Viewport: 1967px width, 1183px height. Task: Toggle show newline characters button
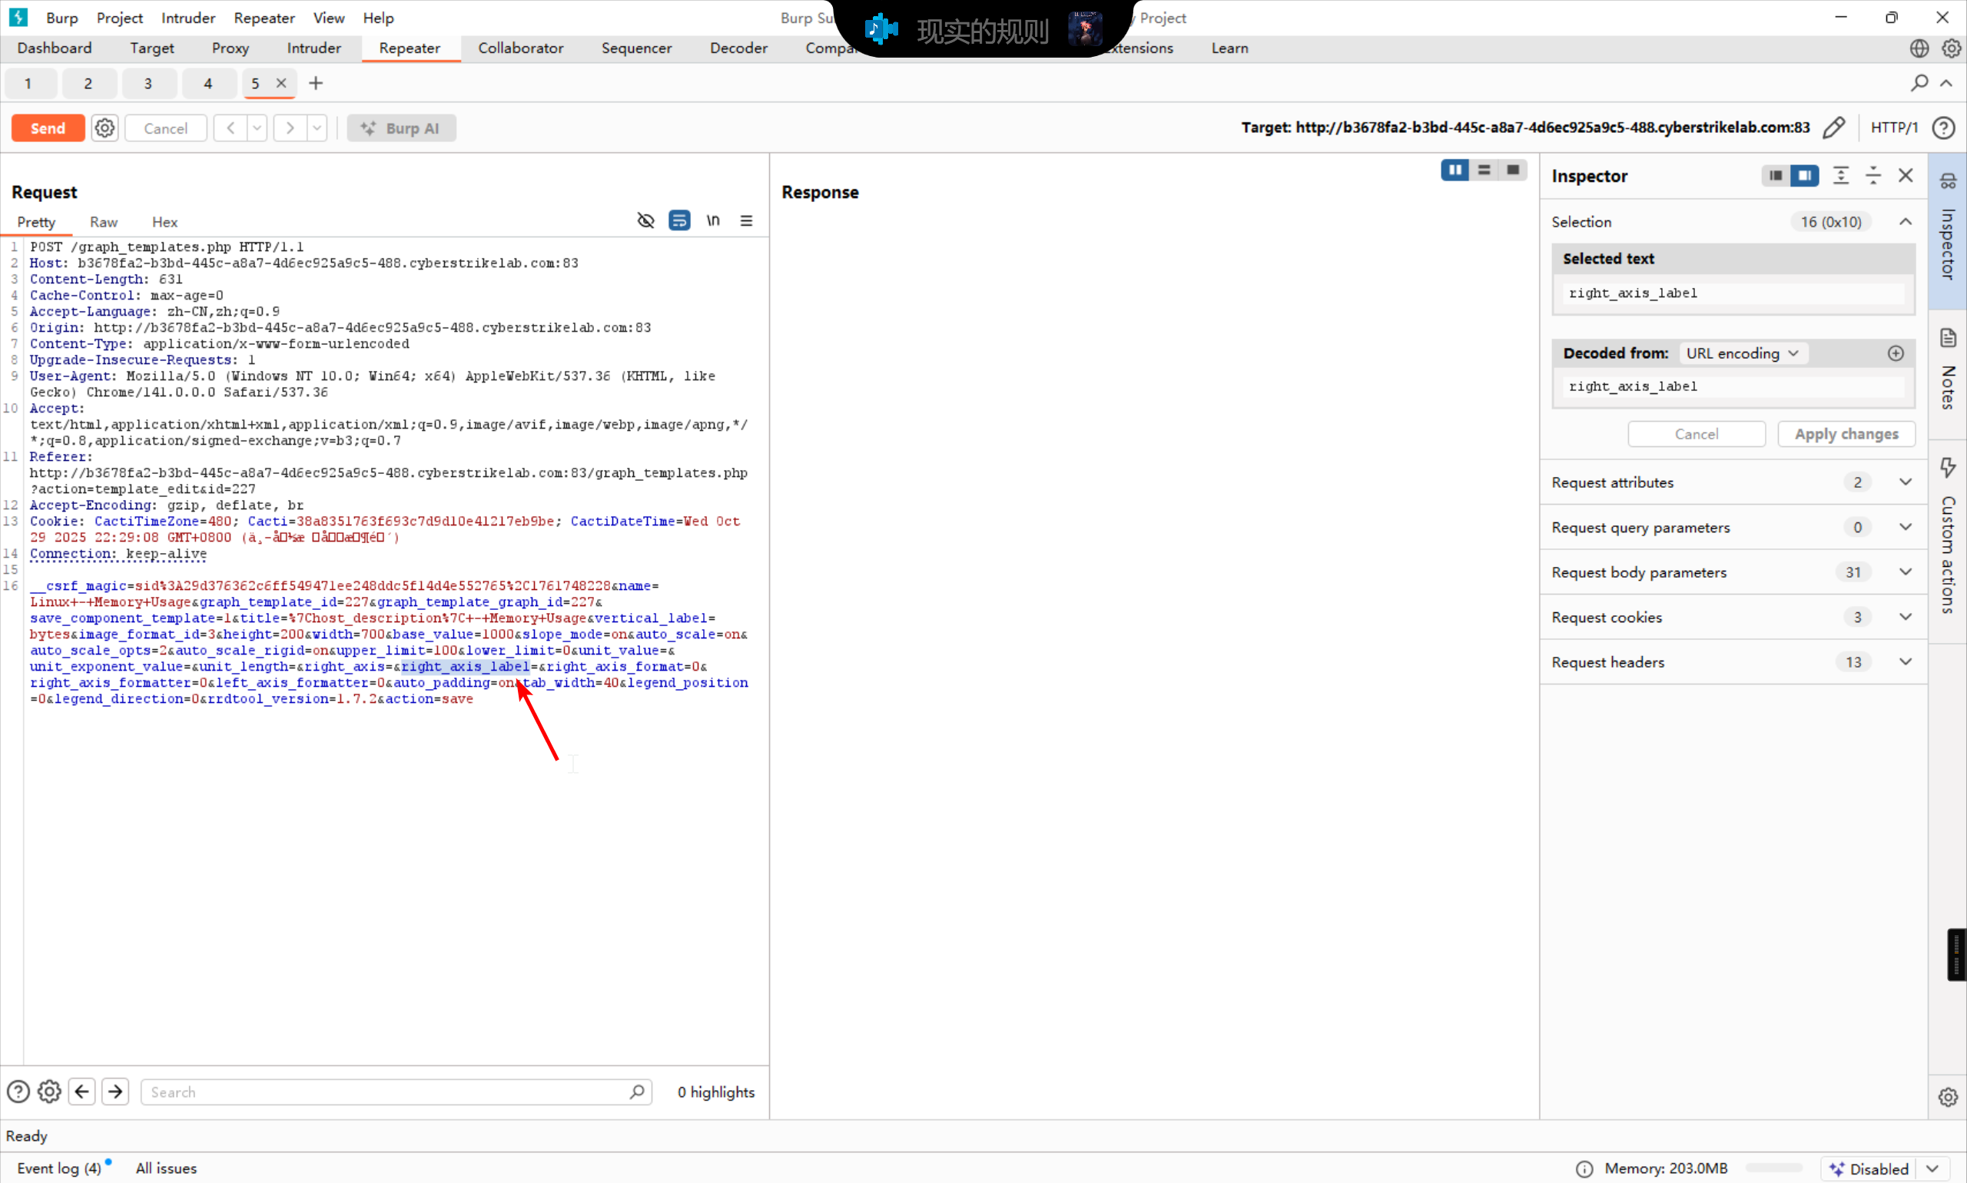click(713, 220)
